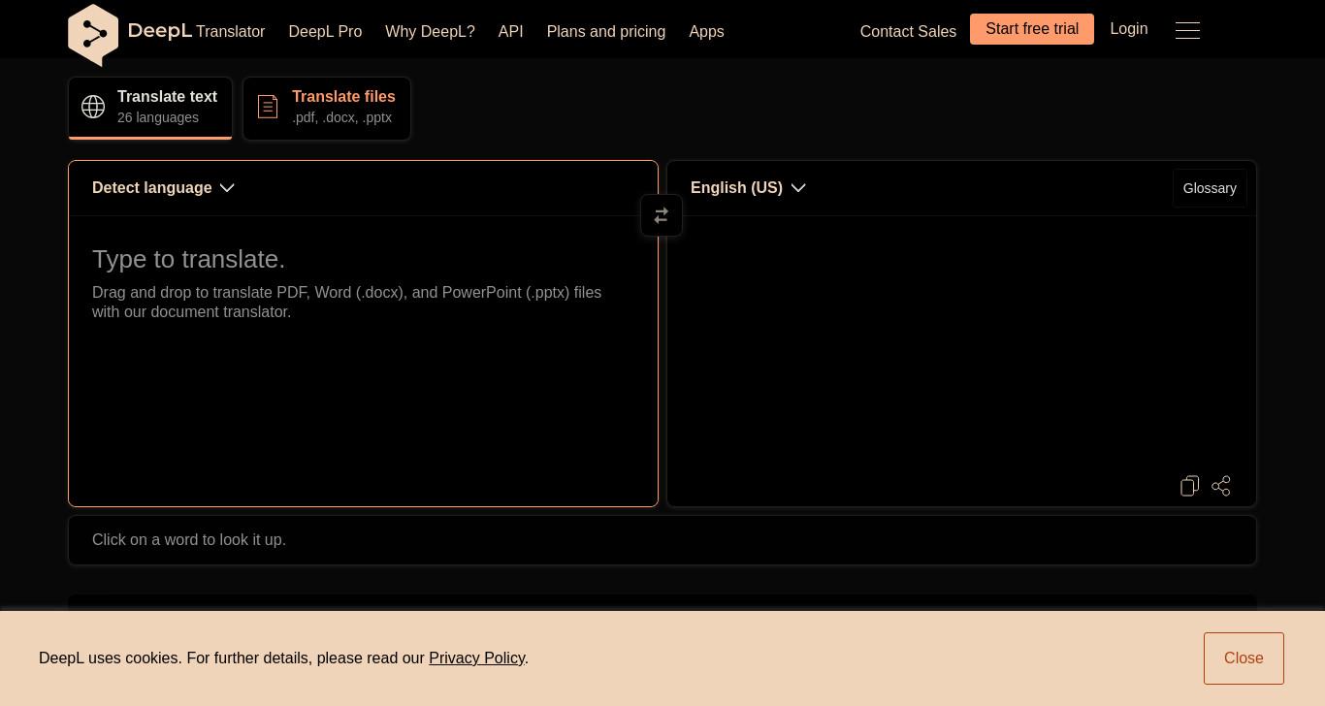Open the English (US) target language dropdown
Viewport: 1325px width, 706px height.
pyautogui.click(x=748, y=188)
